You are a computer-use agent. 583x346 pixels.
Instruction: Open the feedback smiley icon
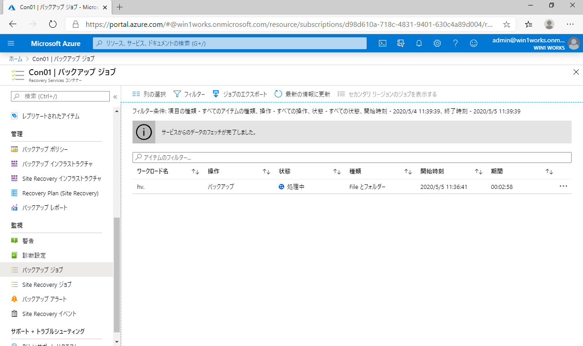pos(474,43)
